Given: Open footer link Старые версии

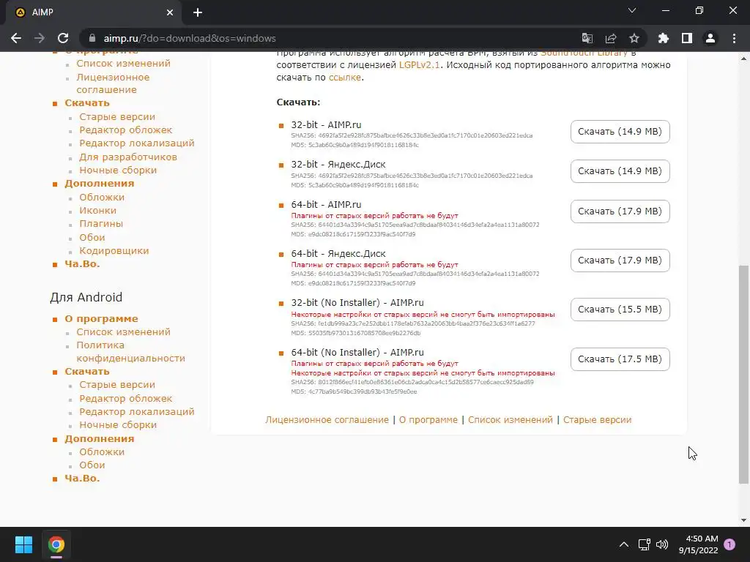Looking at the screenshot, I should point(598,419).
